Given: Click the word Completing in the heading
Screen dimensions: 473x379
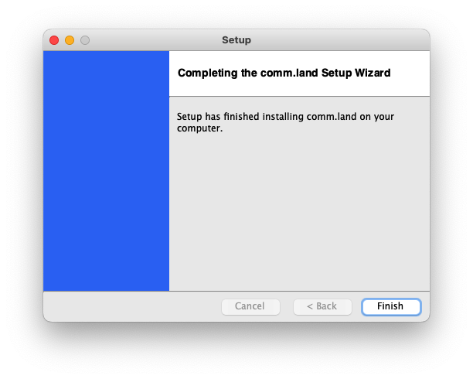Looking at the screenshot, I should [208, 73].
